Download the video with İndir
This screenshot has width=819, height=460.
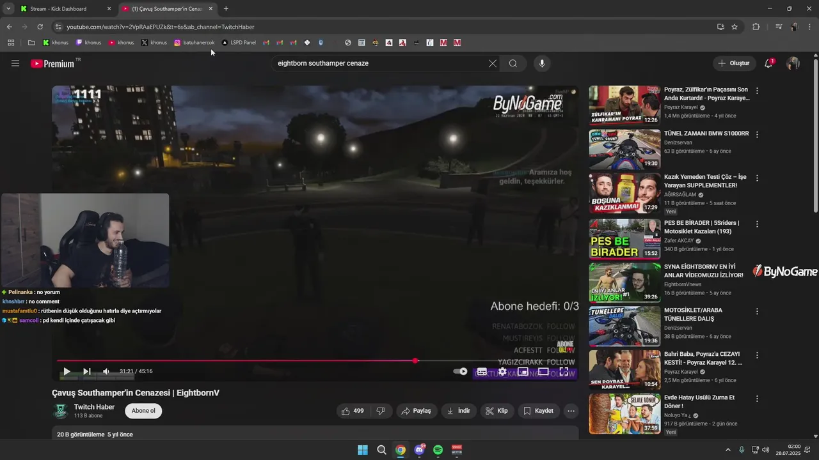[458, 411]
